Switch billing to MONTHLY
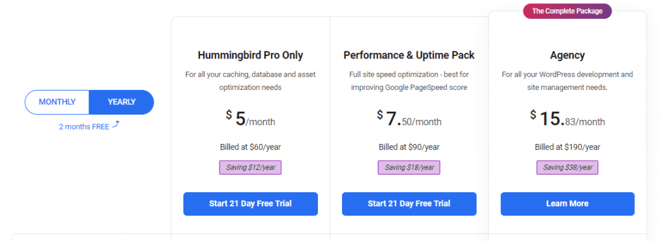The height and width of the screenshot is (241, 667). pos(57,102)
